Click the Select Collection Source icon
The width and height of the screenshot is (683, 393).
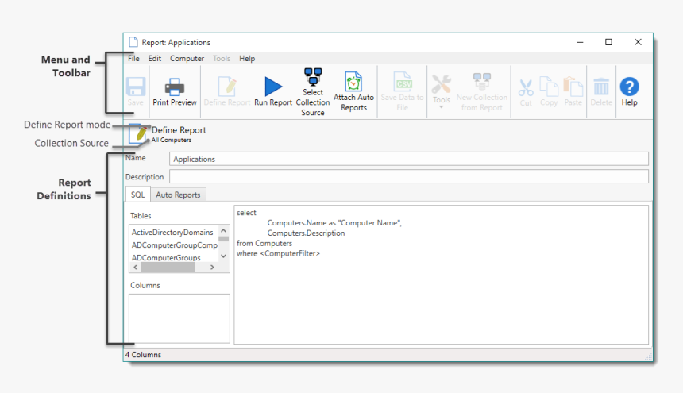tap(313, 77)
